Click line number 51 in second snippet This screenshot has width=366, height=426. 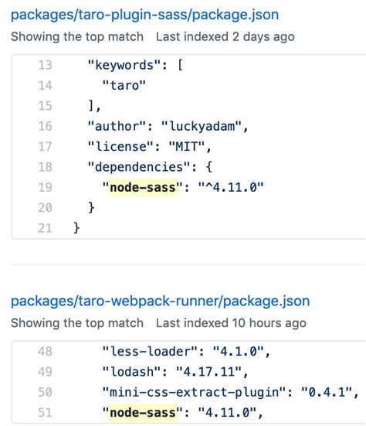click(x=45, y=413)
